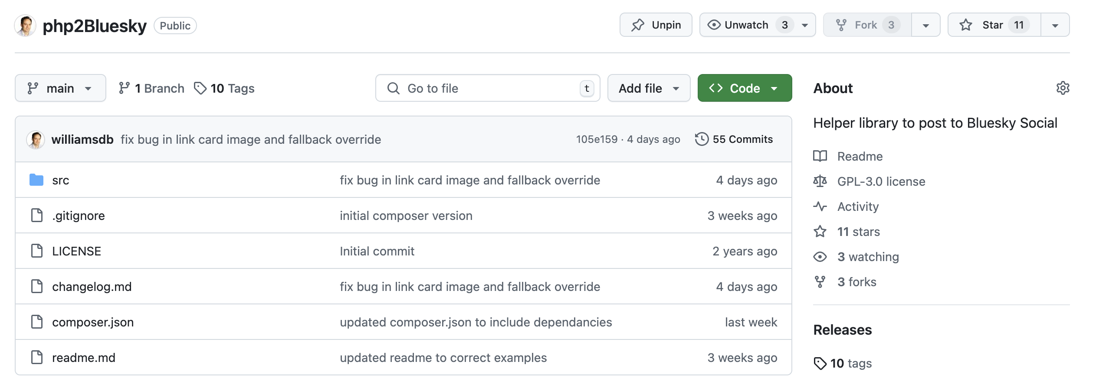Click the file icon beside readme.md
Image resolution: width=1096 pixels, height=381 pixels.
click(x=37, y=357)
